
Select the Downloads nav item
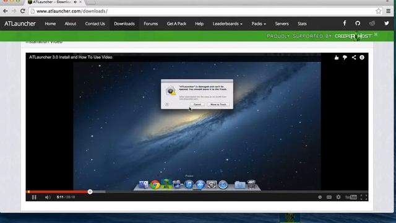click(124, 24)
